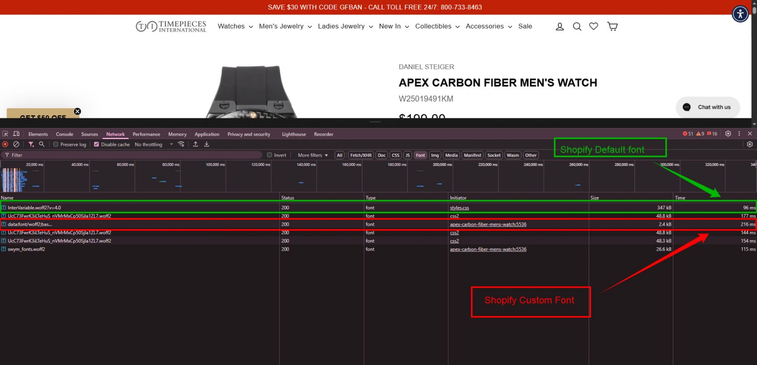The height and width of the screenshot is (365, 757).
Task: Open shopping cart icon
Action: click(x=612, y=27)
